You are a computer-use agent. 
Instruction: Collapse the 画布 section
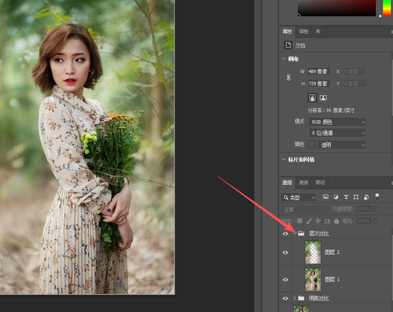284,58
